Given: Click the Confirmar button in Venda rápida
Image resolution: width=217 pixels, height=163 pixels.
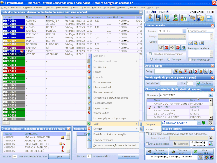Looking at the screenshot, I should [205, 83].
